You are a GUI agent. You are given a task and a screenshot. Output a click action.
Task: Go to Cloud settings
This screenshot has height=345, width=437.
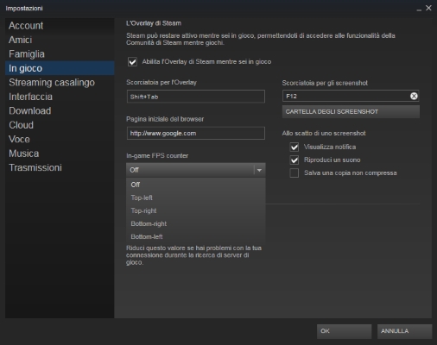tap(60, 125)
